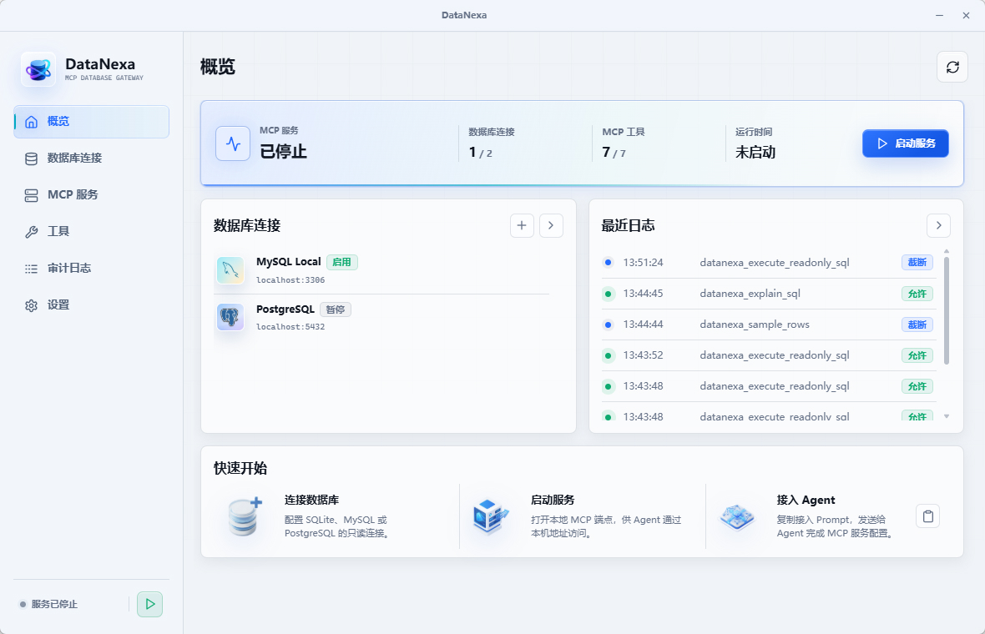Open 审计日志 from the sidebar
Viewport: 985px width, 634px height.
[x=92, y=269]
